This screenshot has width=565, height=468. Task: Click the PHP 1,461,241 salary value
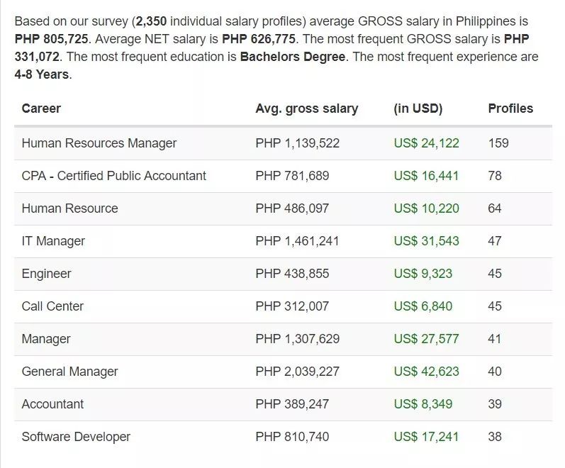point(297,241)
